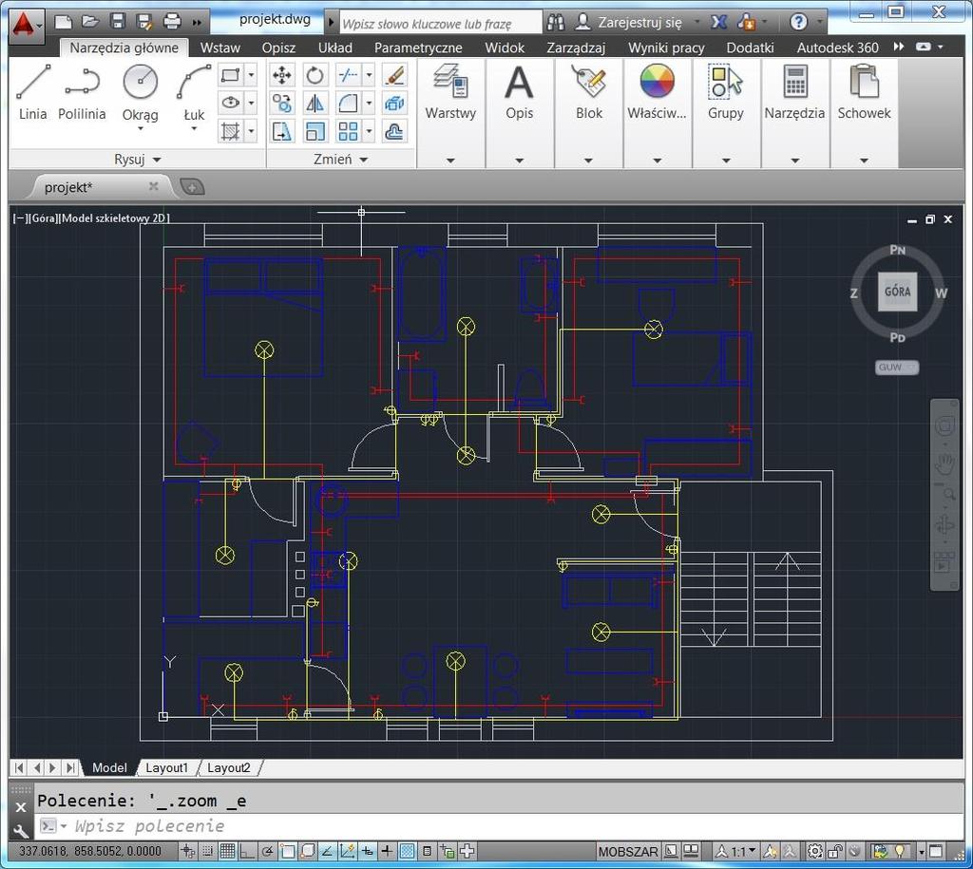Click the GUW coordinate system button
This screenshot has height=869, width=973.
(897, 368)
